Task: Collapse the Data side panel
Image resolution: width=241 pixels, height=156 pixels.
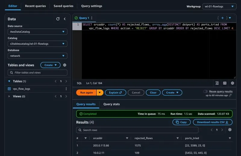Action: pos(65,19)
